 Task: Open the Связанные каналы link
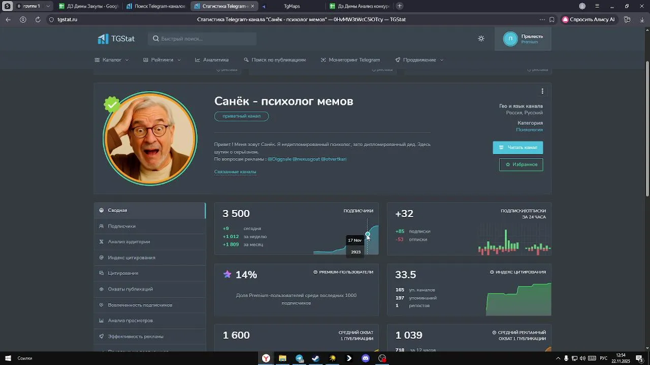[235, 172]
